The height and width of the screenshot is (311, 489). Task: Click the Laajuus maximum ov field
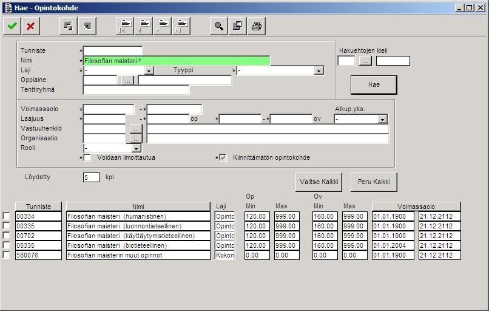(x=291, y=119)
